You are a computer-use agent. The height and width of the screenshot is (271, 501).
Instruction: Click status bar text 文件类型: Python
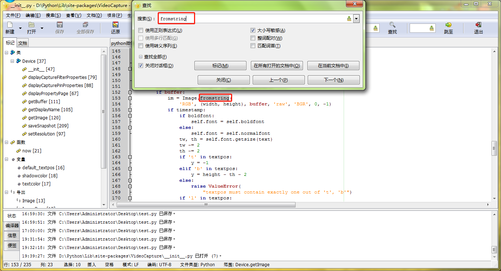(197, 265)
